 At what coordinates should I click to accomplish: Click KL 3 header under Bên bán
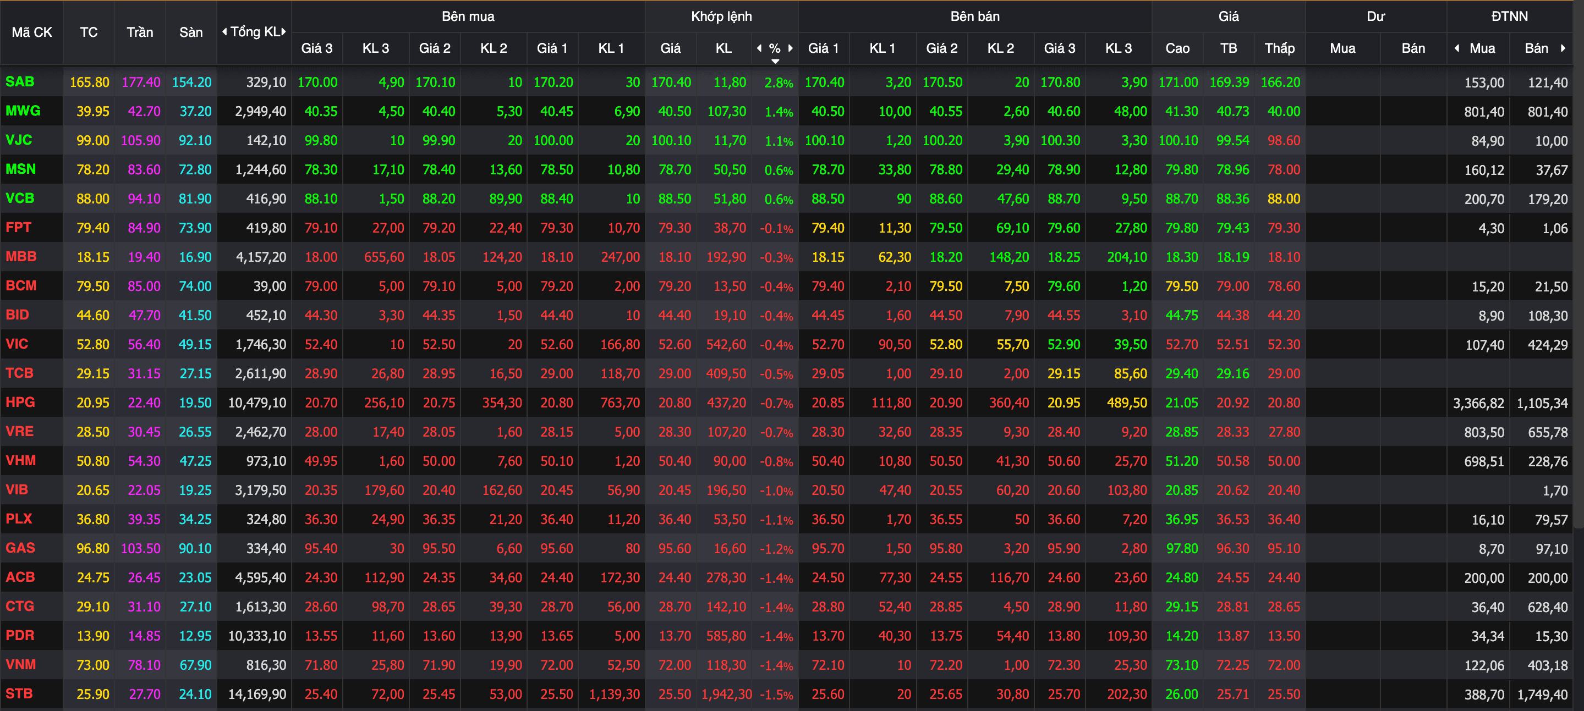[x=1118, y=48]
